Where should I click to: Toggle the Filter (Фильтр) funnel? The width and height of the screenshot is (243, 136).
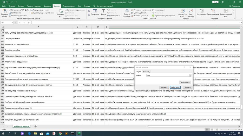click(x=103, y=12)
